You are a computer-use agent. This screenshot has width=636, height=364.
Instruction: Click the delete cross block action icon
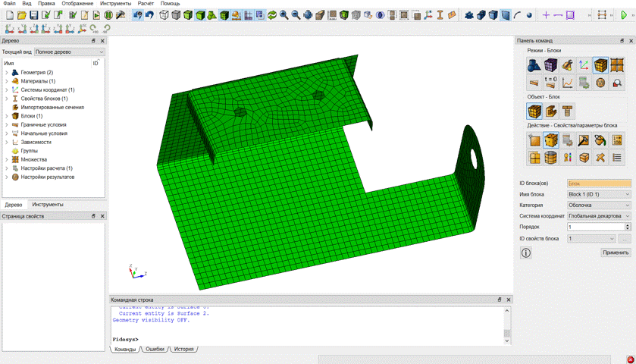click(x=600, y=158)
